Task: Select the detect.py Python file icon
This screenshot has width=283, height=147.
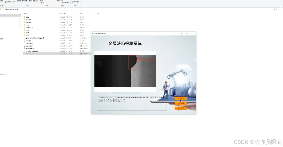Action: (24, 46)
